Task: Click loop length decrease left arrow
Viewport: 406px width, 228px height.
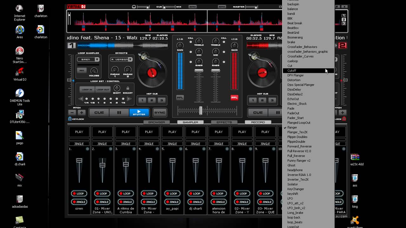Action: click(81, 99)
